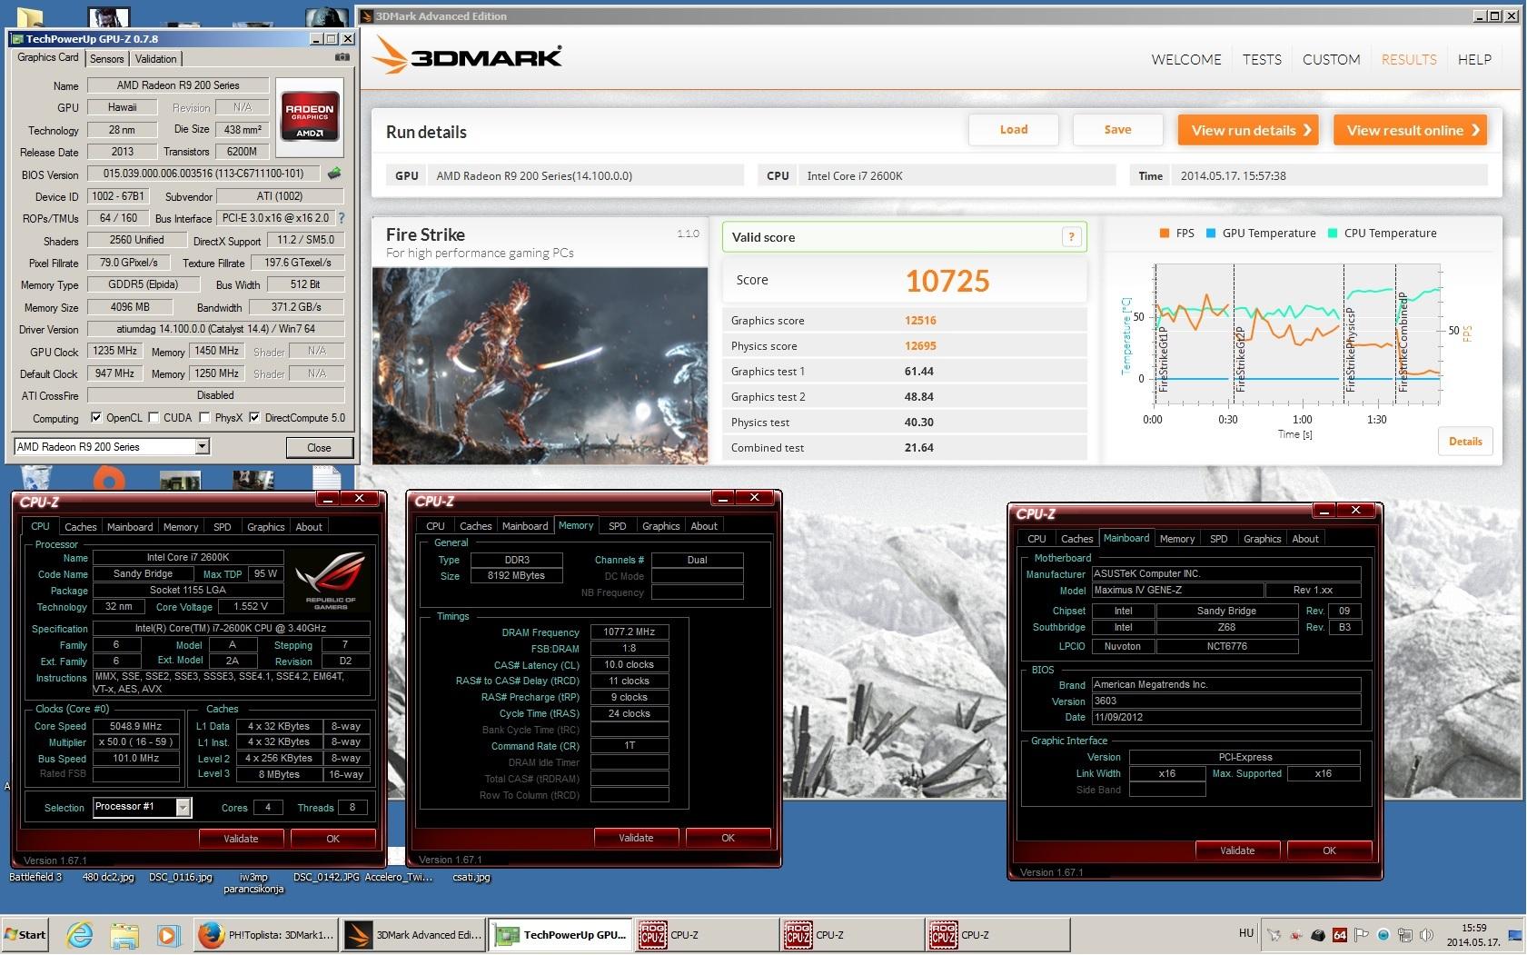Switch to TechPowerUp GPU-Z taskbar item

click(x=561, y=934)
